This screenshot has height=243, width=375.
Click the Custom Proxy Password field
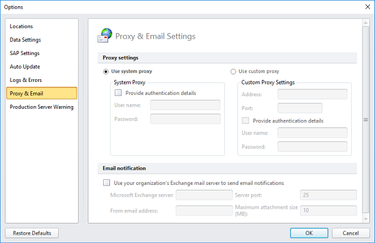coord(312,146)
